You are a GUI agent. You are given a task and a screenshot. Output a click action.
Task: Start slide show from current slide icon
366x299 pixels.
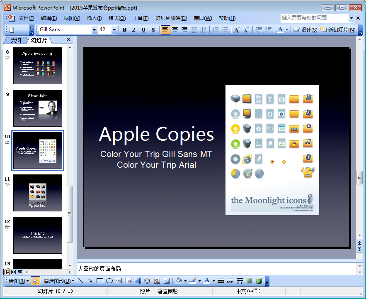click(20, 272)
